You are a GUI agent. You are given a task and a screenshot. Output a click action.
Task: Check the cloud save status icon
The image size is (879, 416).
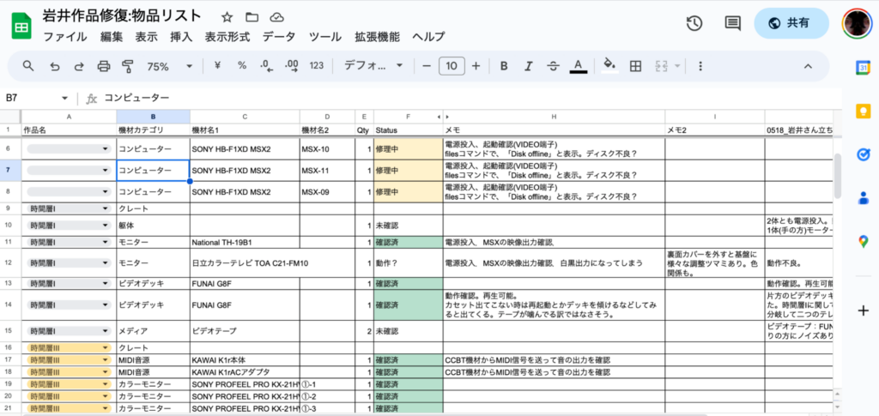point(276,17)
